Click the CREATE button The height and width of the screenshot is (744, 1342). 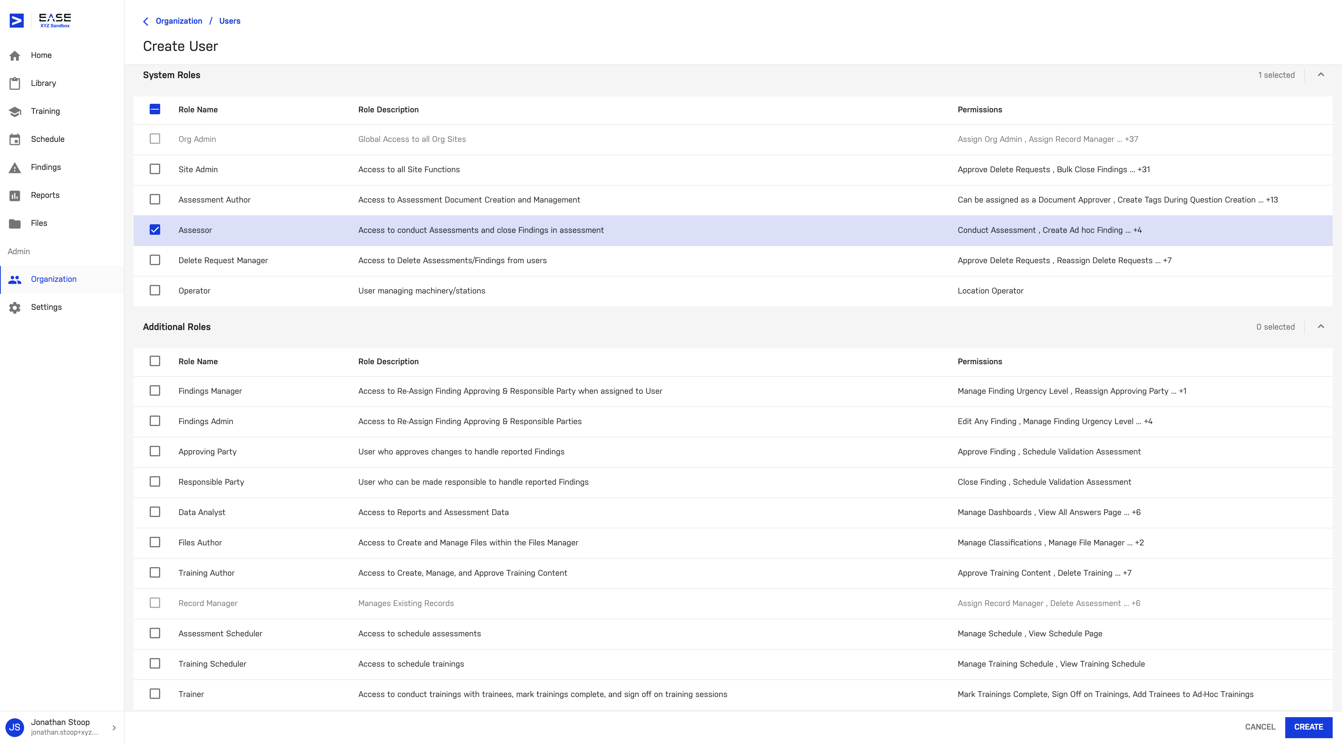(x=1308, y=727)
